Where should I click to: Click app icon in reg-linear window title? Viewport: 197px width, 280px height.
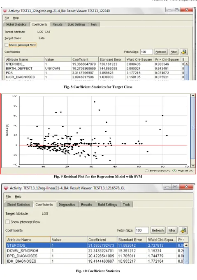click(x=6, y=188)
